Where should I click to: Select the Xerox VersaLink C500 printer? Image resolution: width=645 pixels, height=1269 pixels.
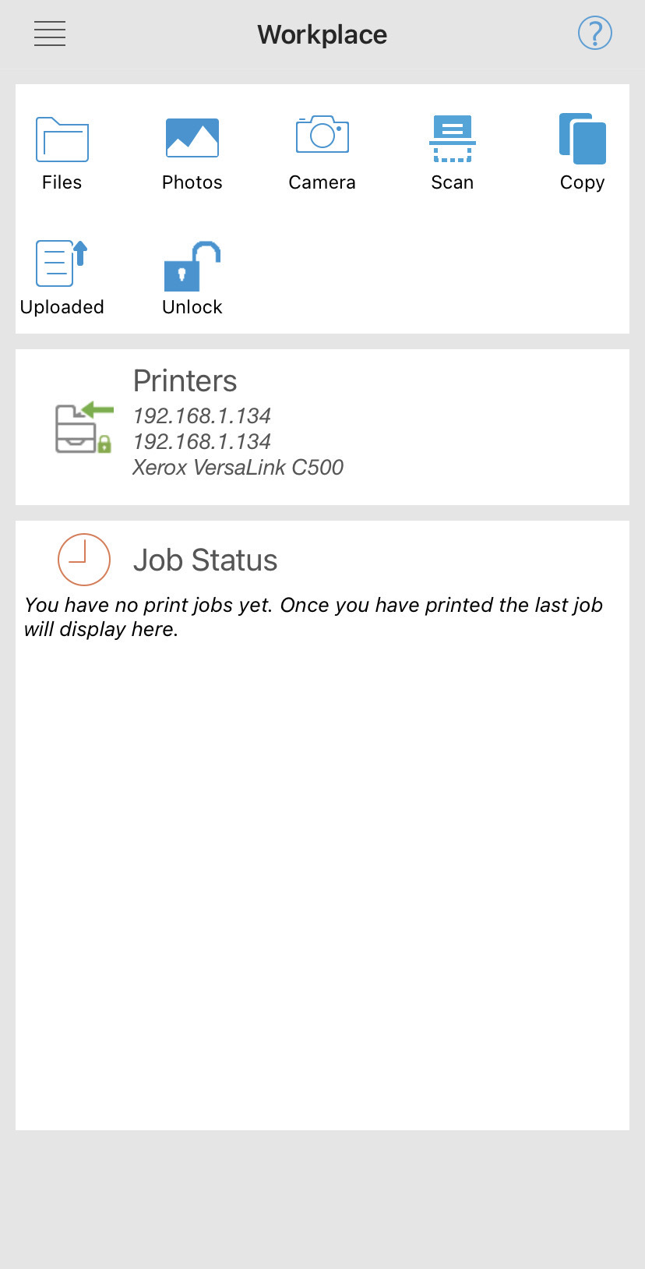(238, 468)
